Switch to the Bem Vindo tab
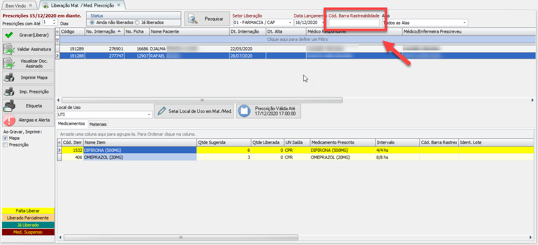538x245 pixels. tap(15, 6)
